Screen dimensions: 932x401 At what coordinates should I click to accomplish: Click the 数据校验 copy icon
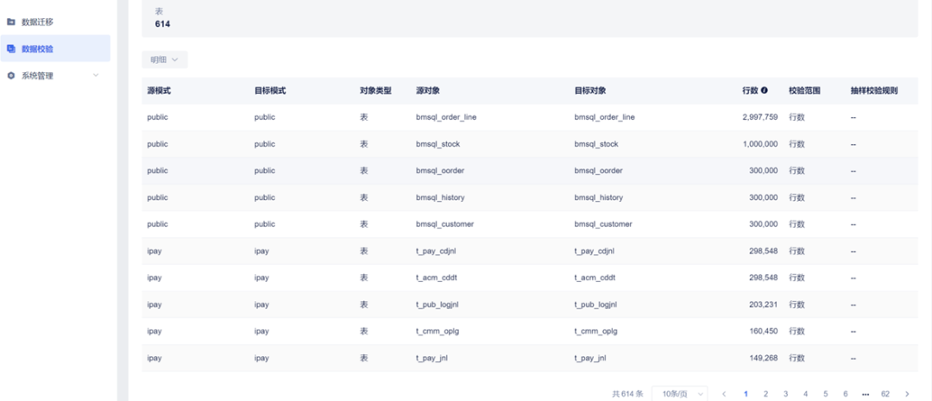pos(10,48)
